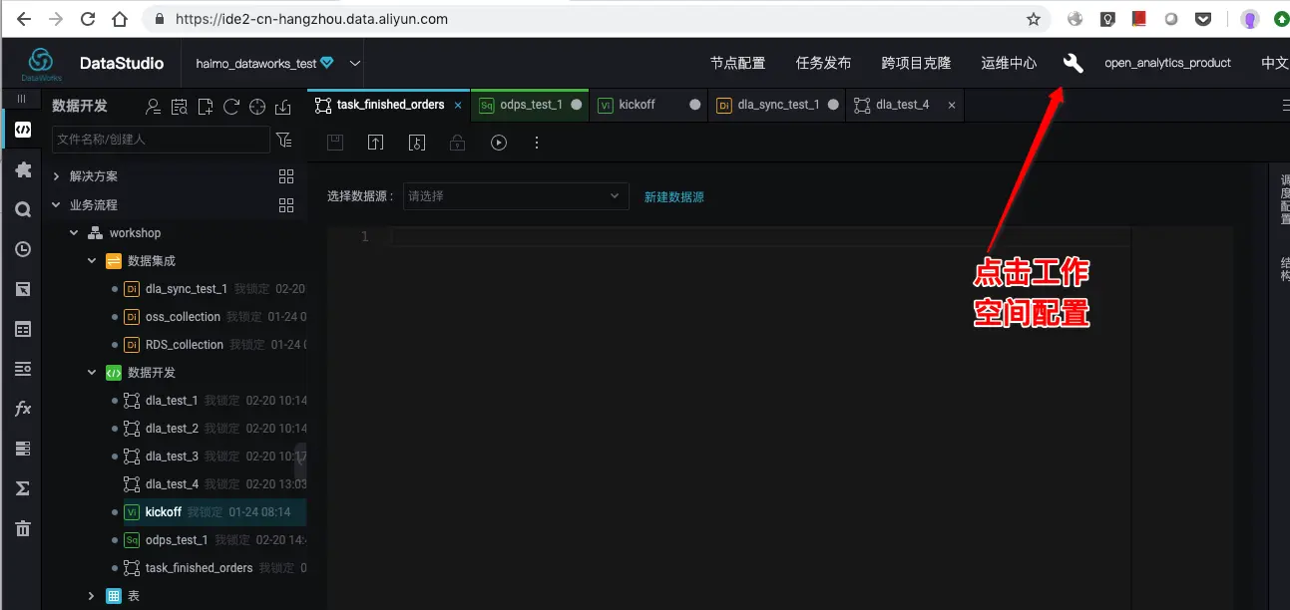
Task: Select the Run icon to execute the node
Action: [498, 142]
